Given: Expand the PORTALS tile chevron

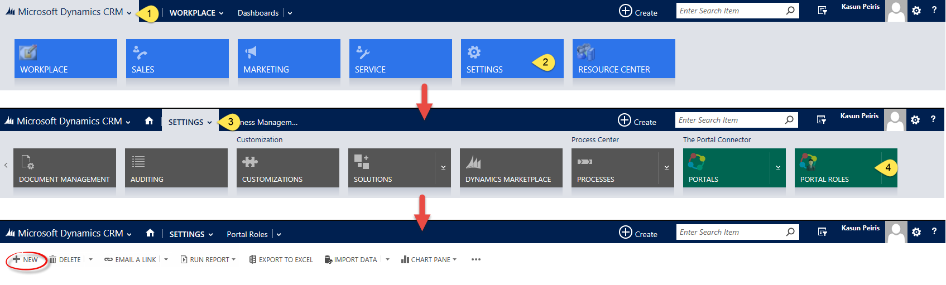Looking at the screenshot, I should tap(778, 168).
